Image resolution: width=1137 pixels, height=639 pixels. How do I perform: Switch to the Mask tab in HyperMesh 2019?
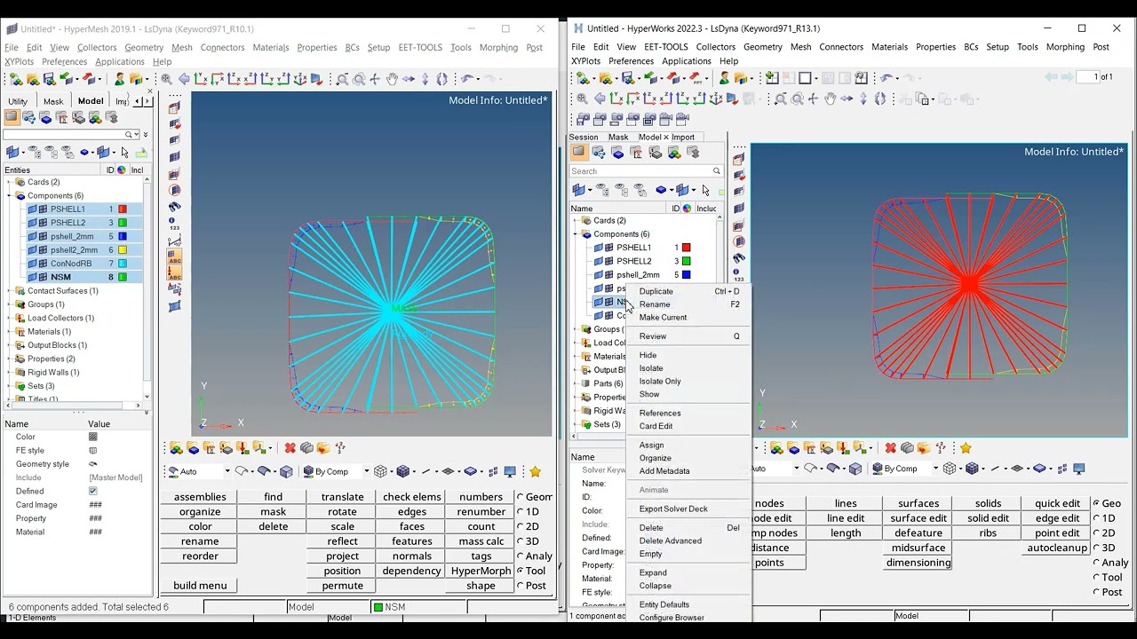[x=53, y=101]
